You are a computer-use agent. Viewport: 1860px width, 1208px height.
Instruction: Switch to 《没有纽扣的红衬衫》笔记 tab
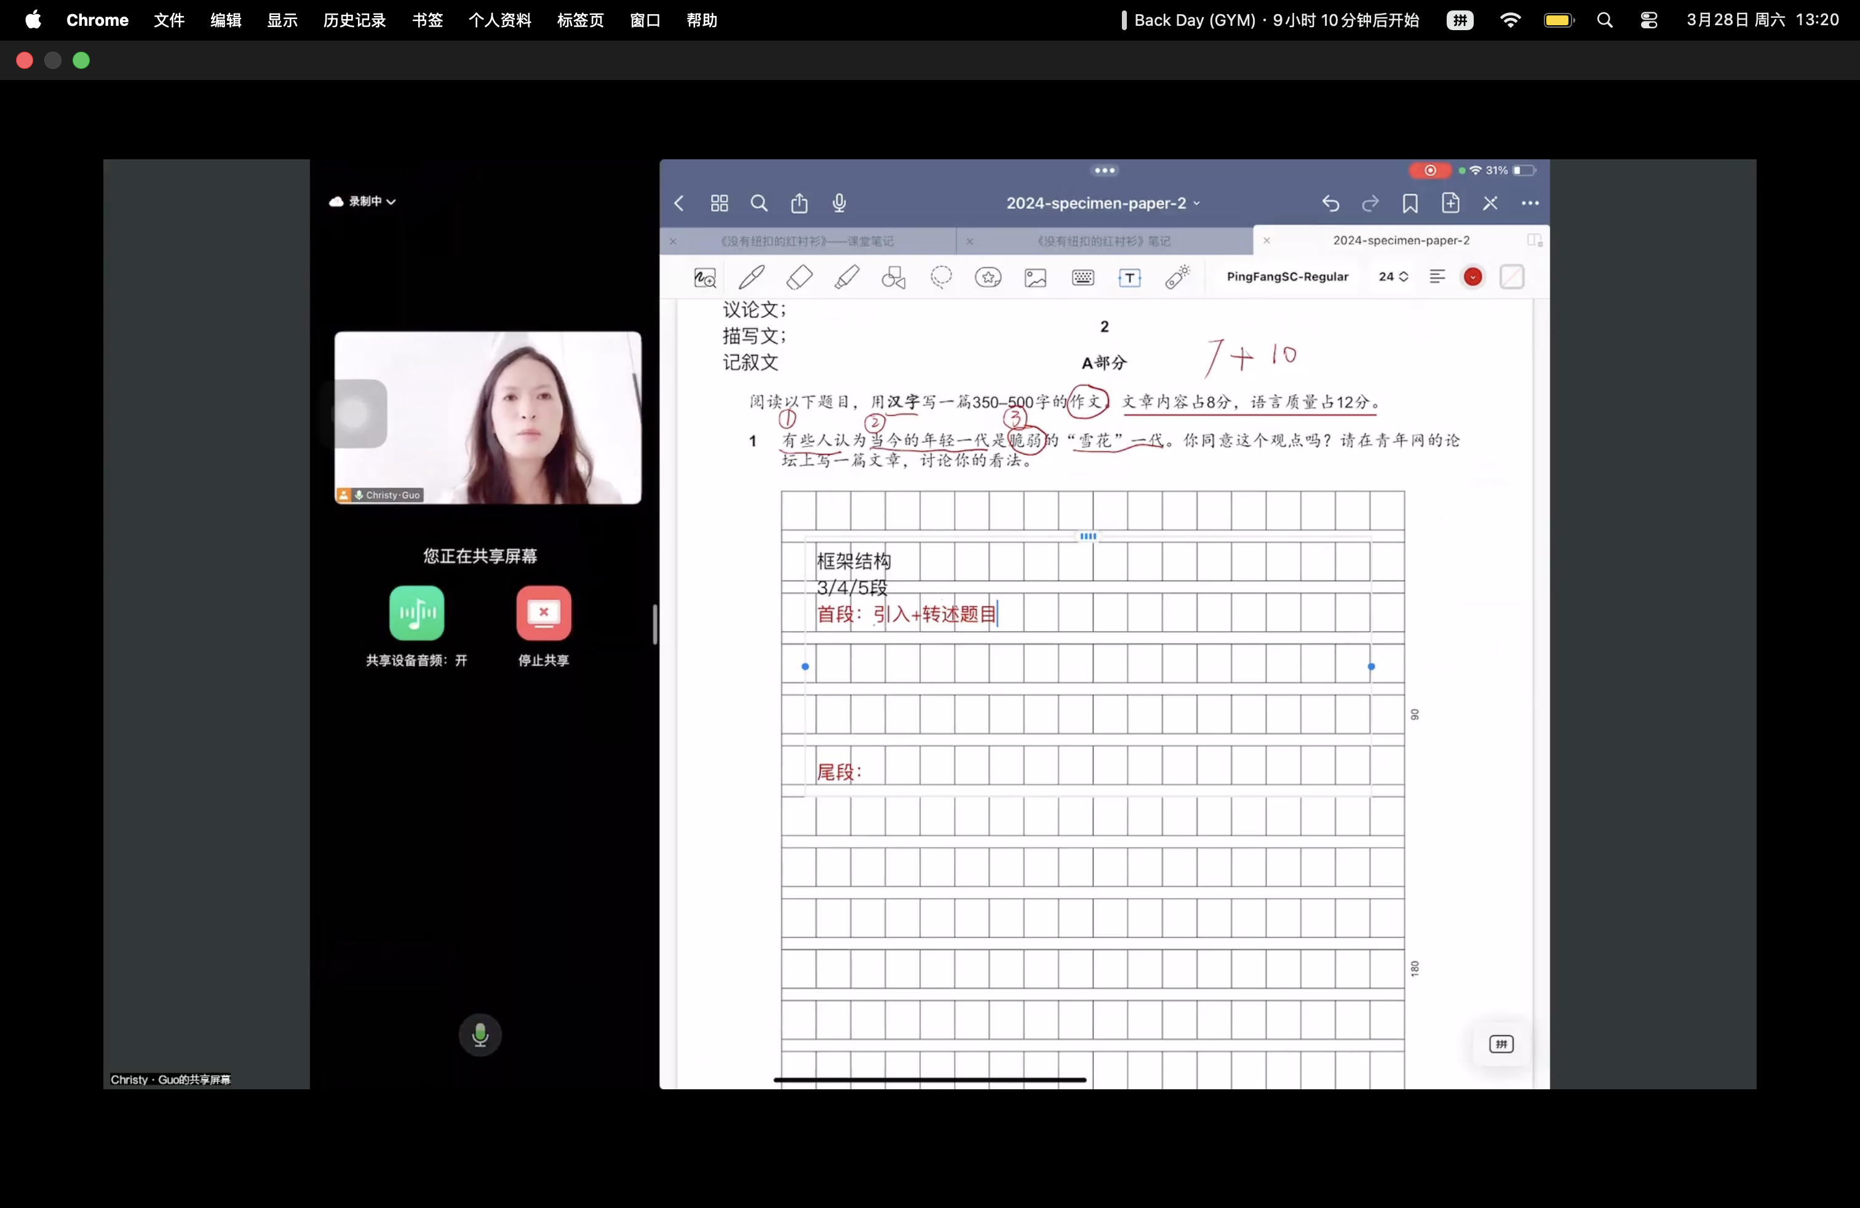point(1103,242)
